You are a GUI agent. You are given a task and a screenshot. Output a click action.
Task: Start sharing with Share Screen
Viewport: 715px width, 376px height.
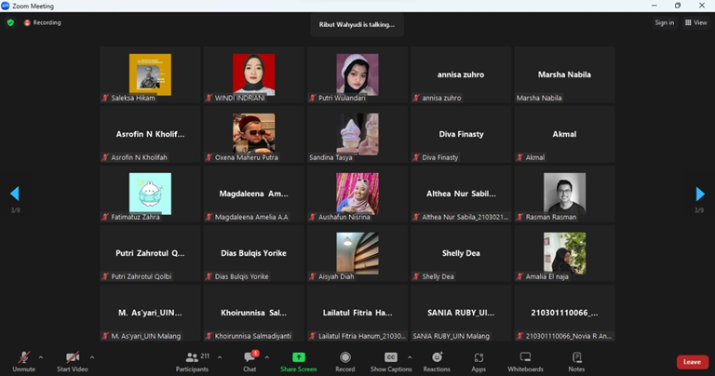pyautogui.click(x=298, y=360)
